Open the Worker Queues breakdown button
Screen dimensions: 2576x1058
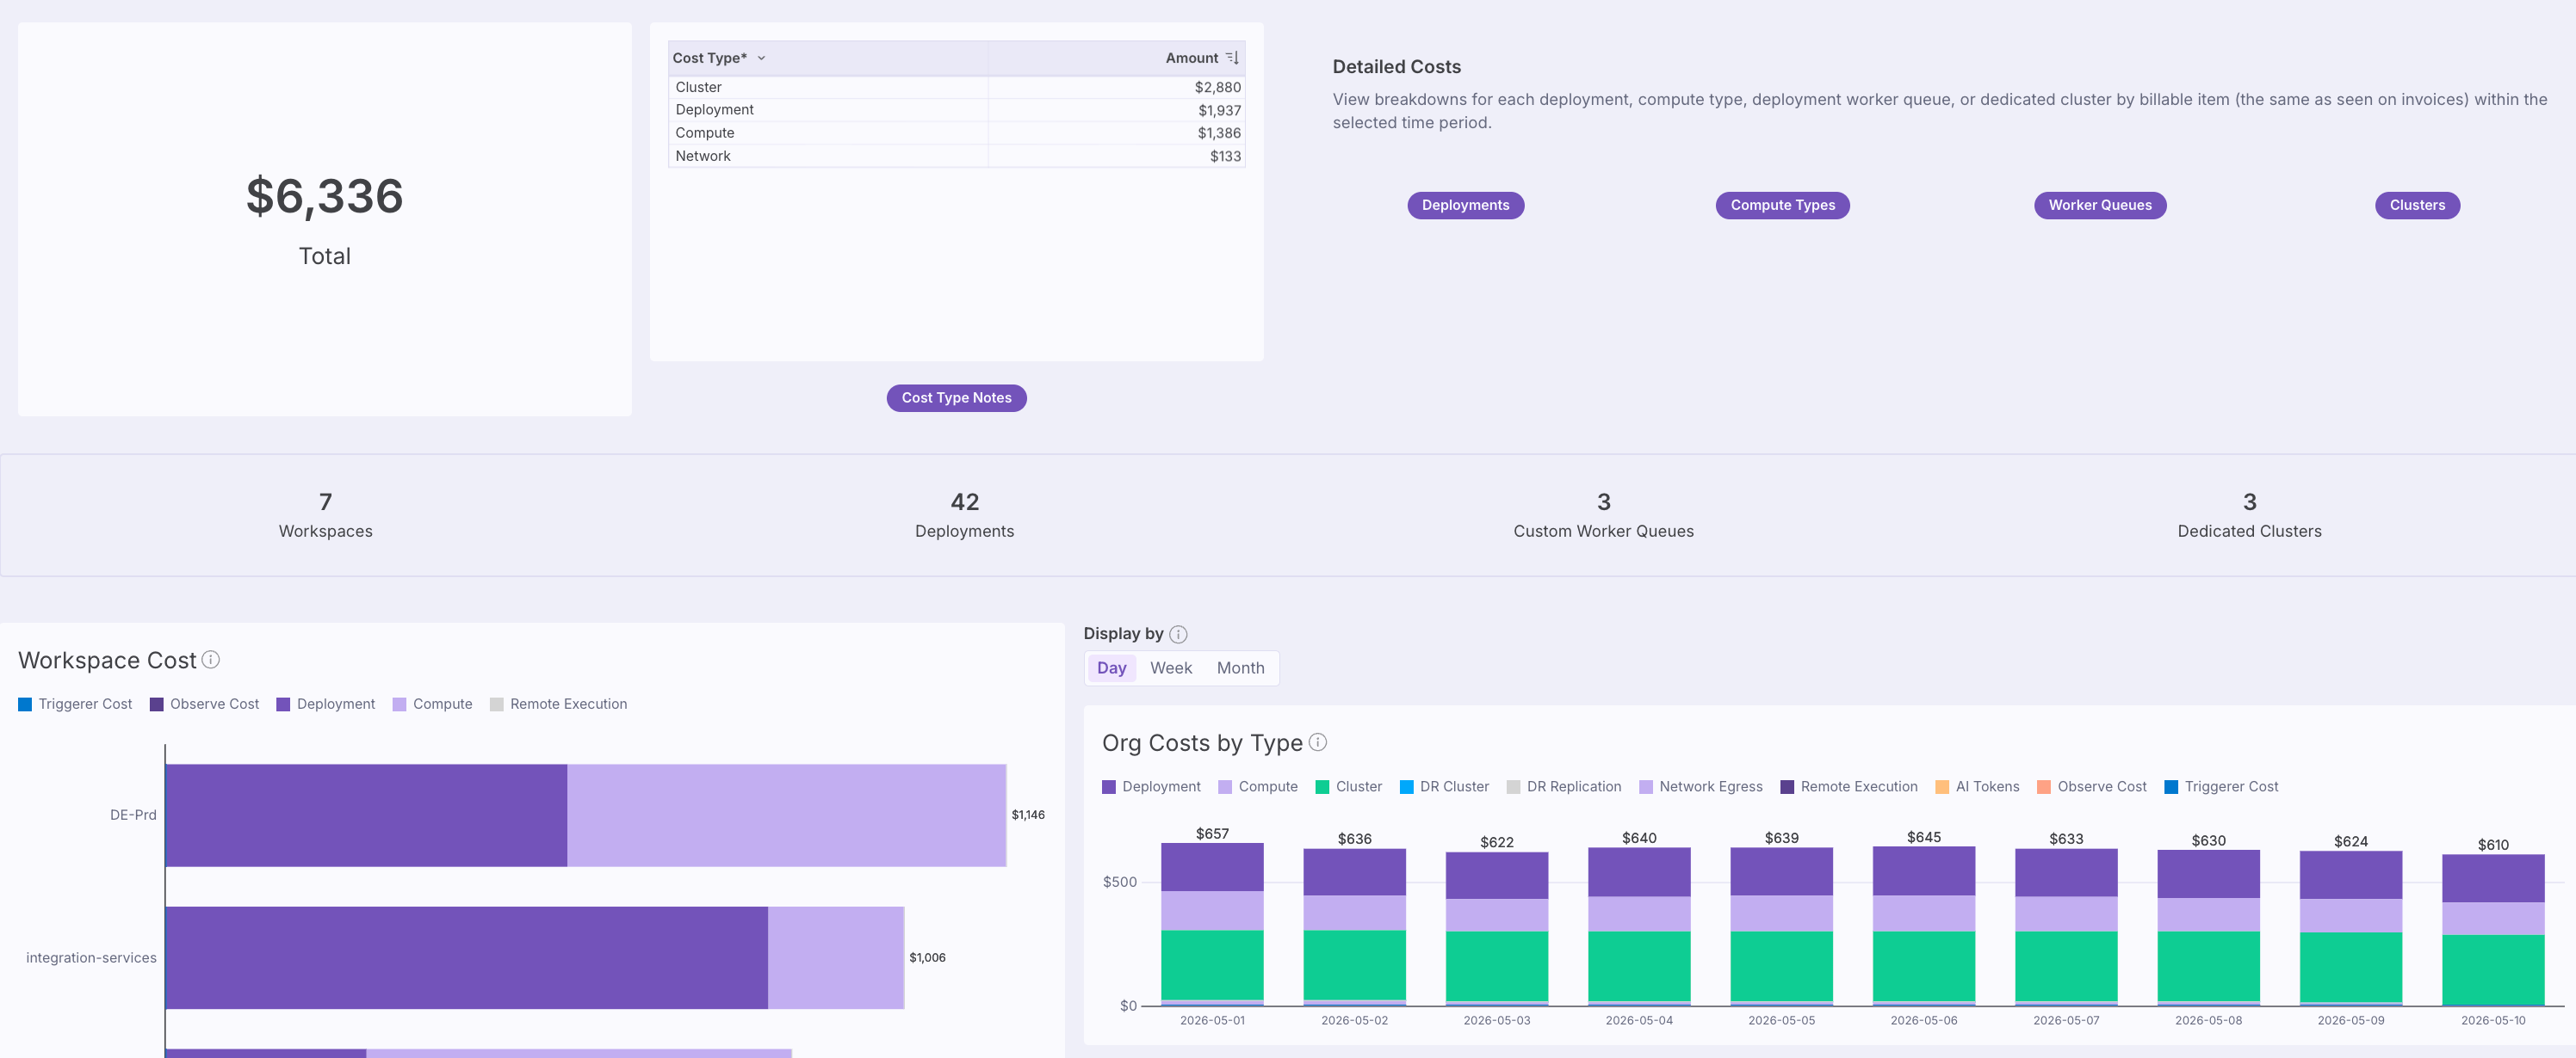click(2099, 205)
